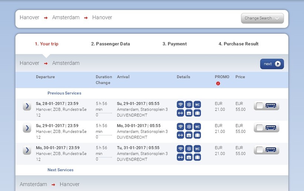Click the WiFi icon for 28-01-2017 departure
This screenshot has height=191, width=304.
[x=181, y=104]
